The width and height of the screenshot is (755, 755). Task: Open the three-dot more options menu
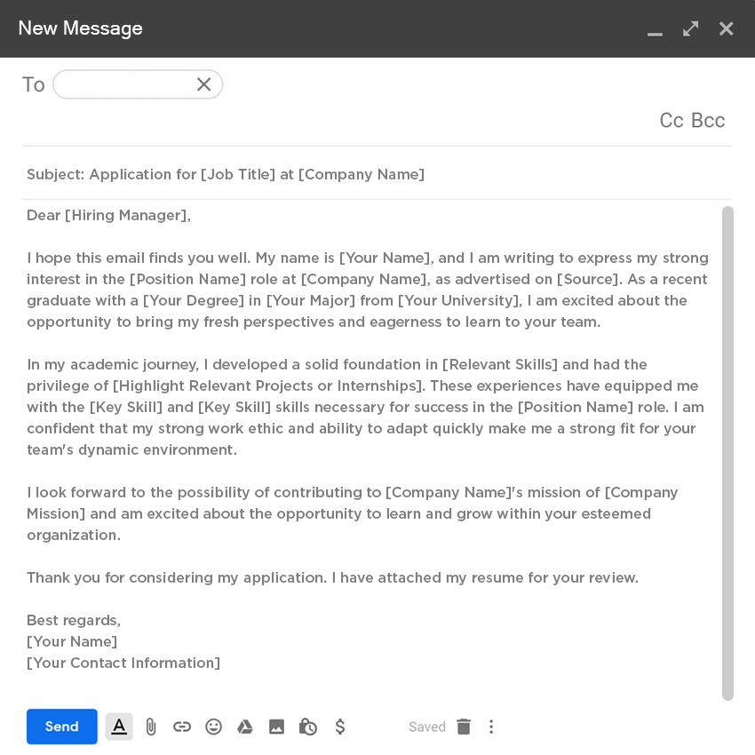point(491,727)
